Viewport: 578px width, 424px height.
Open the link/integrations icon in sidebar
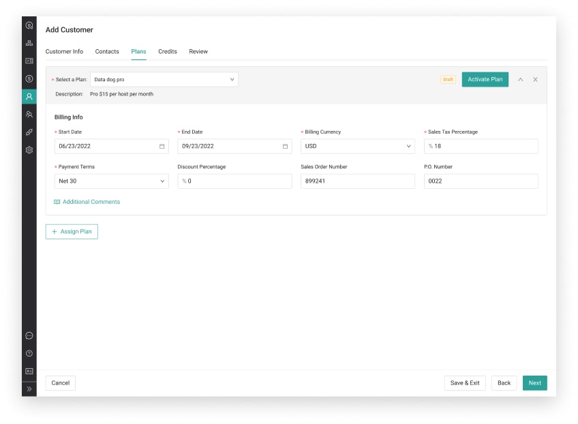29,132
